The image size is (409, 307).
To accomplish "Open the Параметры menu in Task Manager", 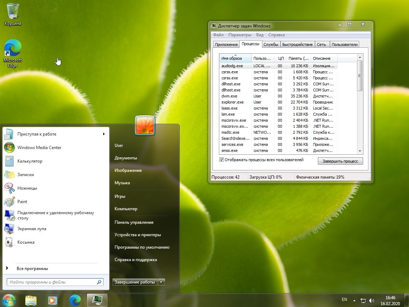I will click(240, 35).
